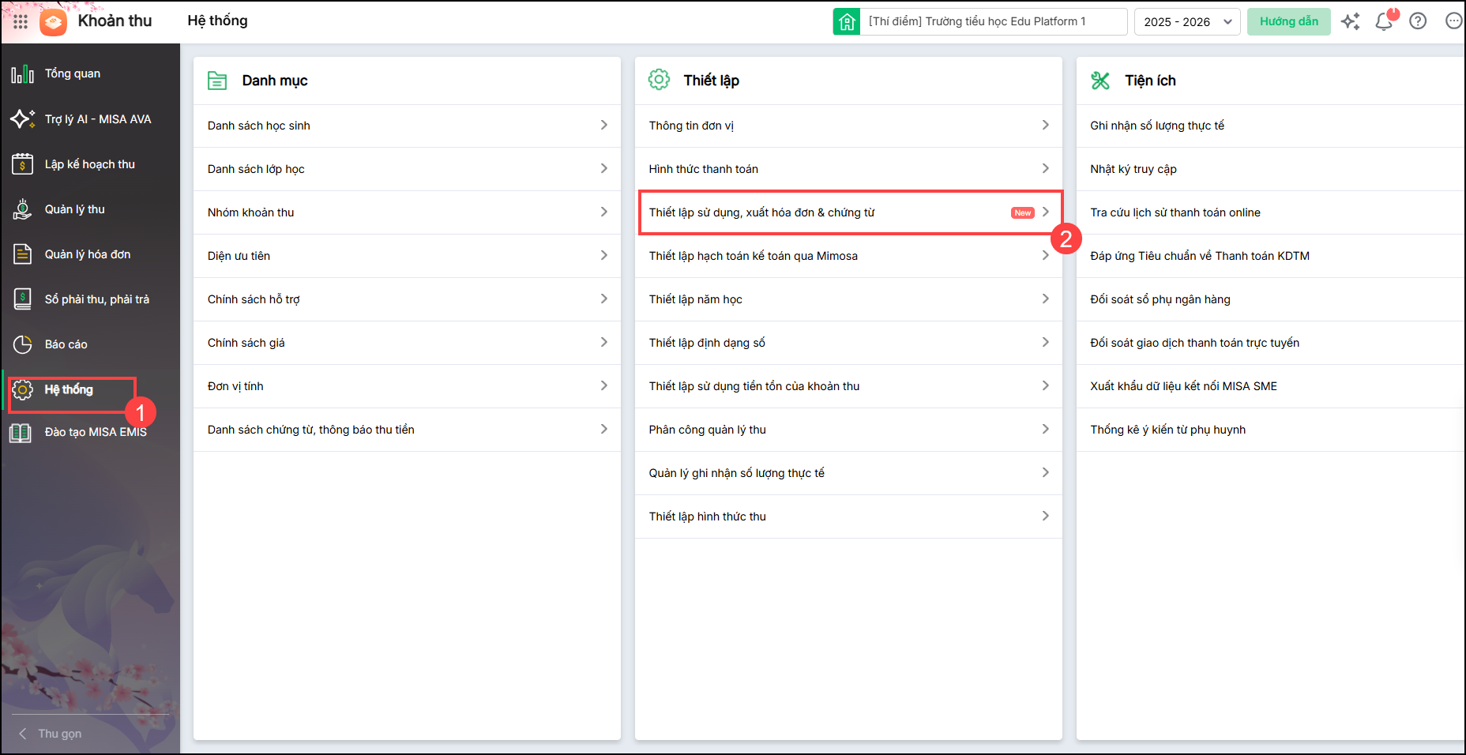Open Báo cáo in the sidebar
The height and width of the screenshot is (755, 1466).
(66, 344)
